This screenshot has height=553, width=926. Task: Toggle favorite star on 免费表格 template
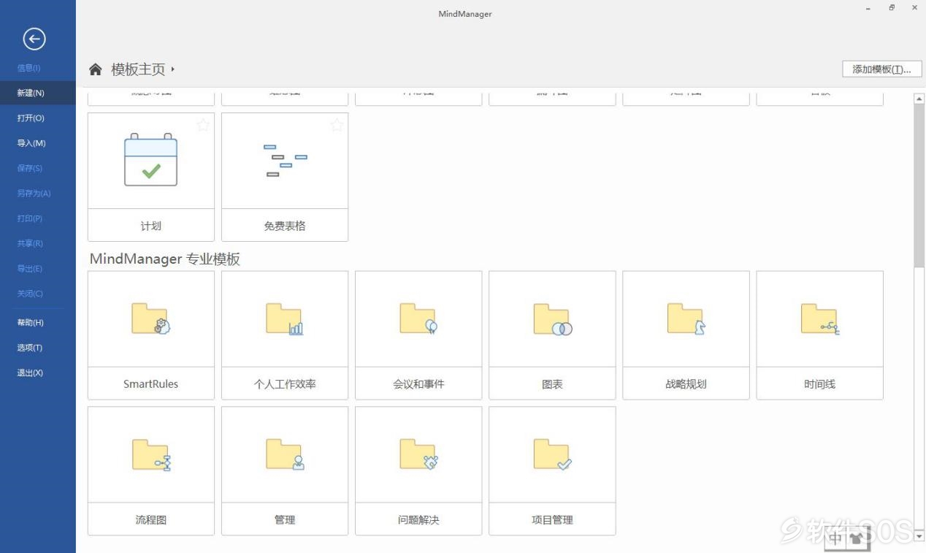pos(337,125)
